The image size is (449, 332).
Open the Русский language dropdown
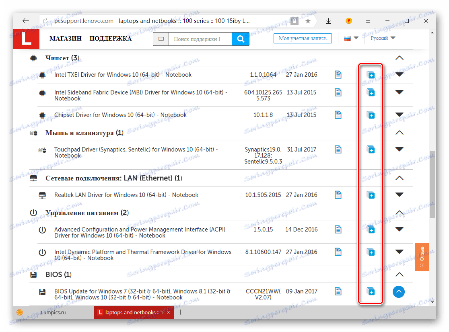[383, 38]
